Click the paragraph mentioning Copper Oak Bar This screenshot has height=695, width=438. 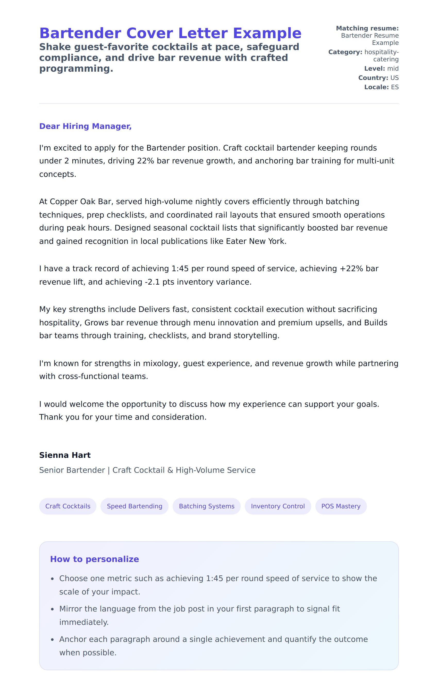pos(214,221)
